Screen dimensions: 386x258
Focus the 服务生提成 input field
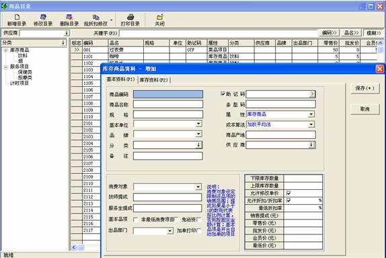coord(167,208)
